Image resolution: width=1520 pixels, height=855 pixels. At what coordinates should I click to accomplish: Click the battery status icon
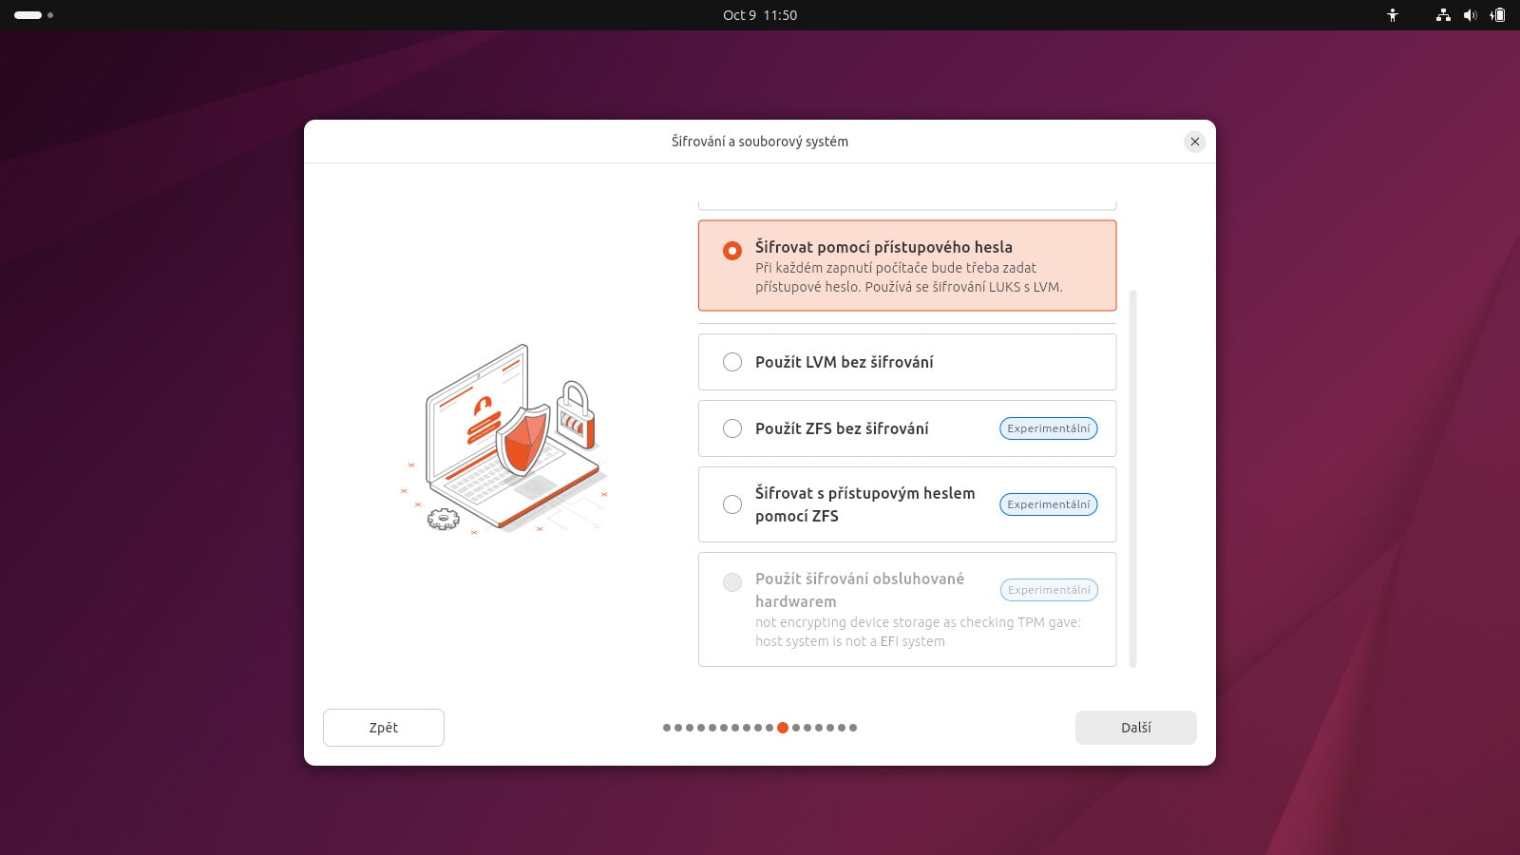pos(1498,15)
